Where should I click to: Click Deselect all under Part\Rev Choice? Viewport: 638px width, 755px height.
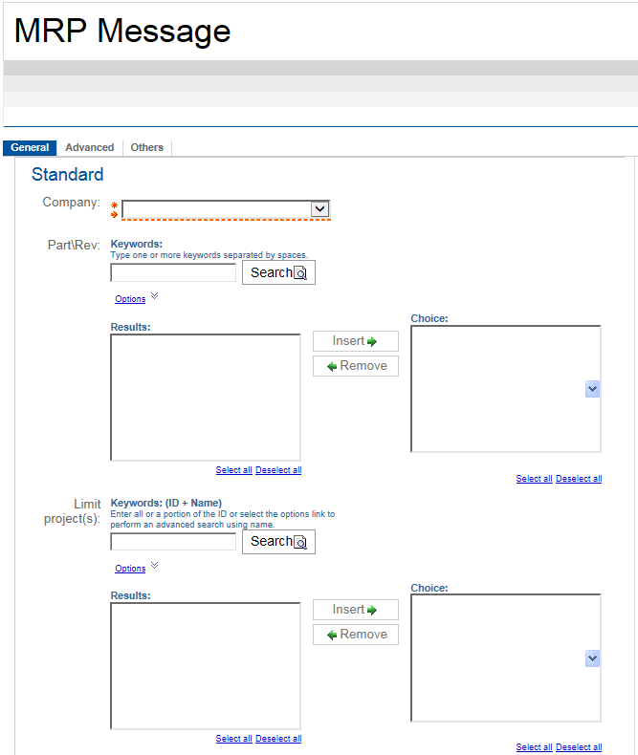pyautogui.click(x=579, y=479)
